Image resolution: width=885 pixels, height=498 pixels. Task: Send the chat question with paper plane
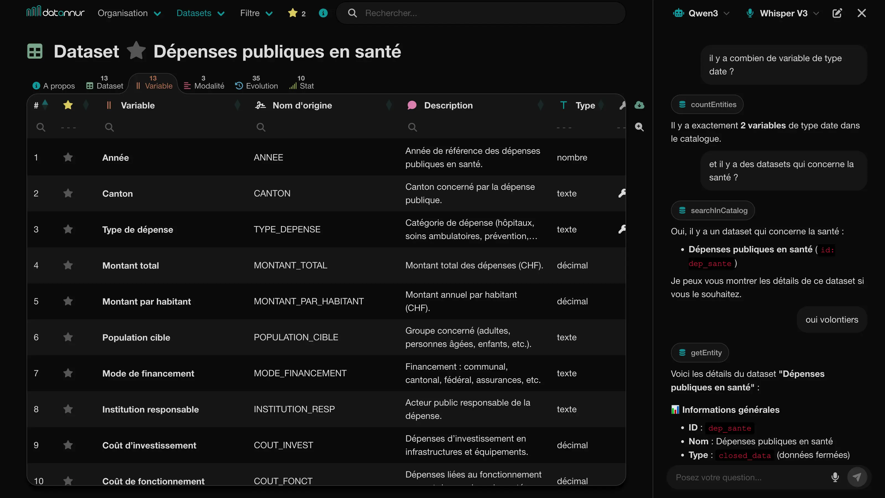[857, 477]
